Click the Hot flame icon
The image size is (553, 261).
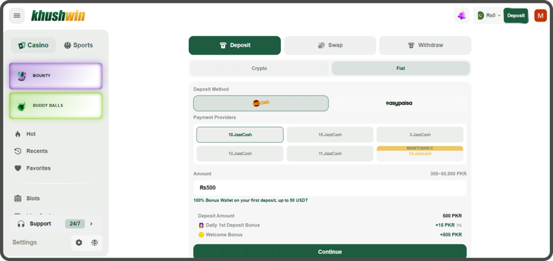click(x=18, y=134)
